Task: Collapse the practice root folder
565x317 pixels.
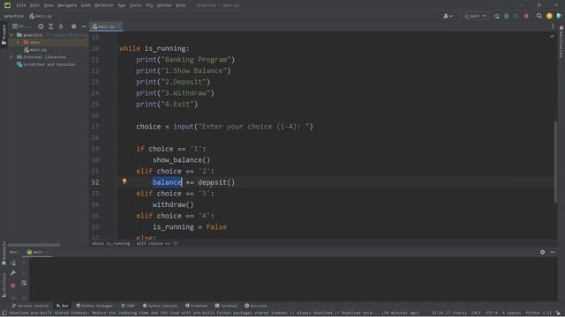Action: pos(11,35)
